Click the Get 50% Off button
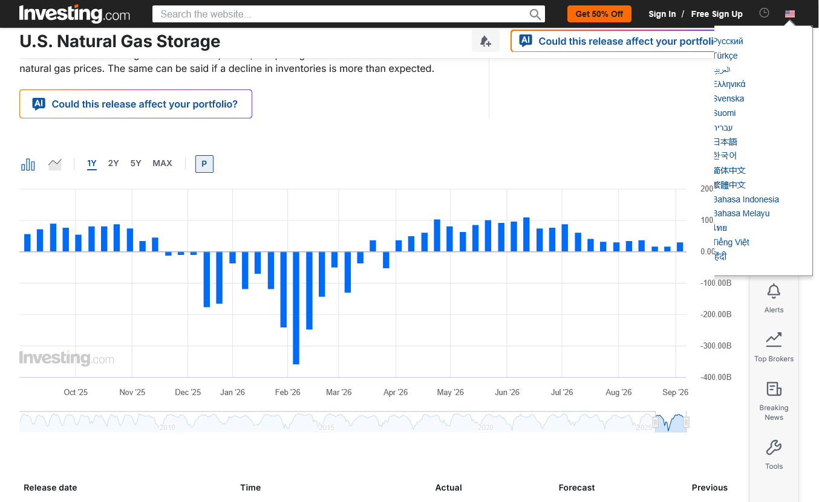The height and width of the screenshot is (502, 819). 599,14
